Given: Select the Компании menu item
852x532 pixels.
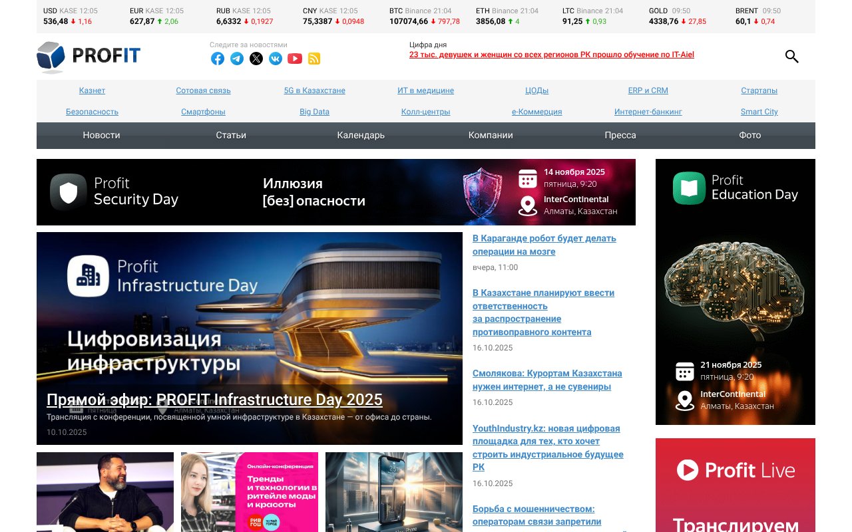Looking at the screenshot, I should [x=491, y=135].
